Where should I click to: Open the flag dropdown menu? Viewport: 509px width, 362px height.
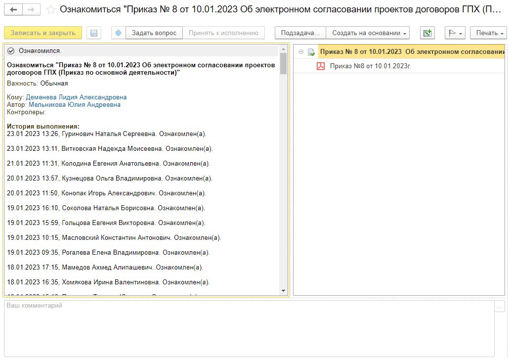455,33
